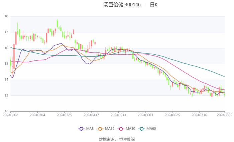Click the 16 price axis label
Image resolution: width=234 pixels, height=142 pixels.
click(6, 48)
